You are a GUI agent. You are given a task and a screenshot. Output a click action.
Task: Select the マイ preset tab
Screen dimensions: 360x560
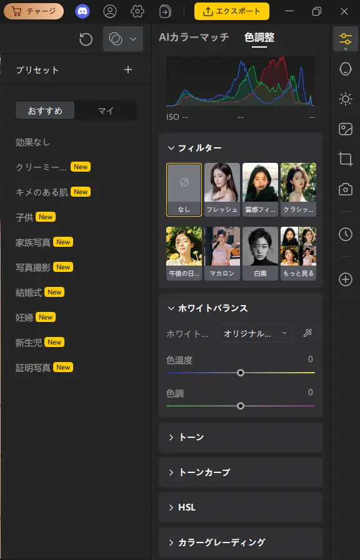[x=106, y=111]
